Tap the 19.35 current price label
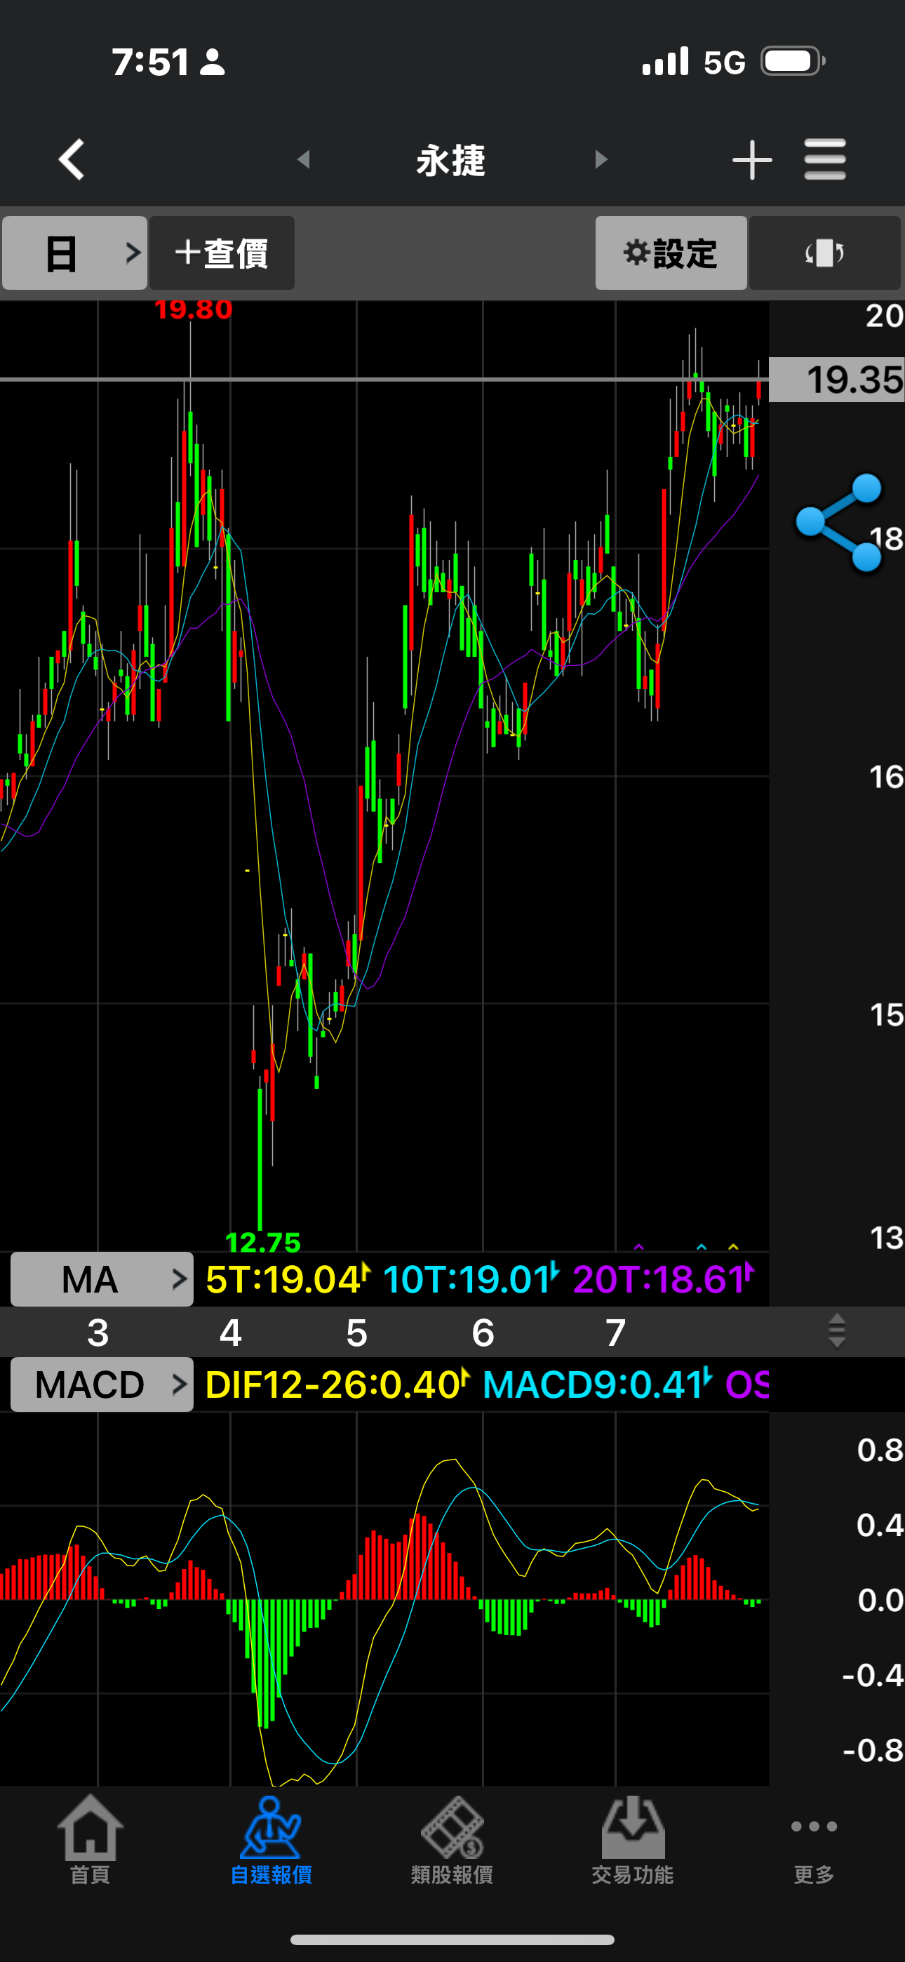 (x=836, y=380)
